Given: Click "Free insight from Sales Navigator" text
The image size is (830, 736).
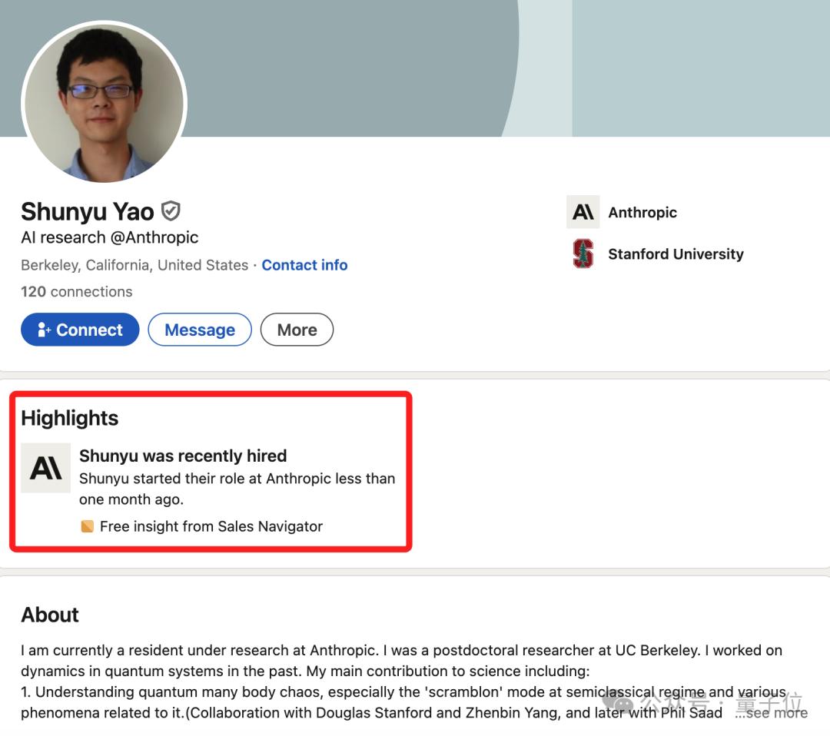Looking at the screenshot, I should point(211,526).
